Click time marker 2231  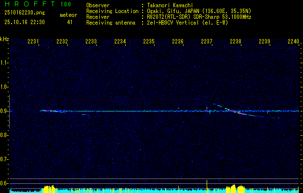[33, 41]
